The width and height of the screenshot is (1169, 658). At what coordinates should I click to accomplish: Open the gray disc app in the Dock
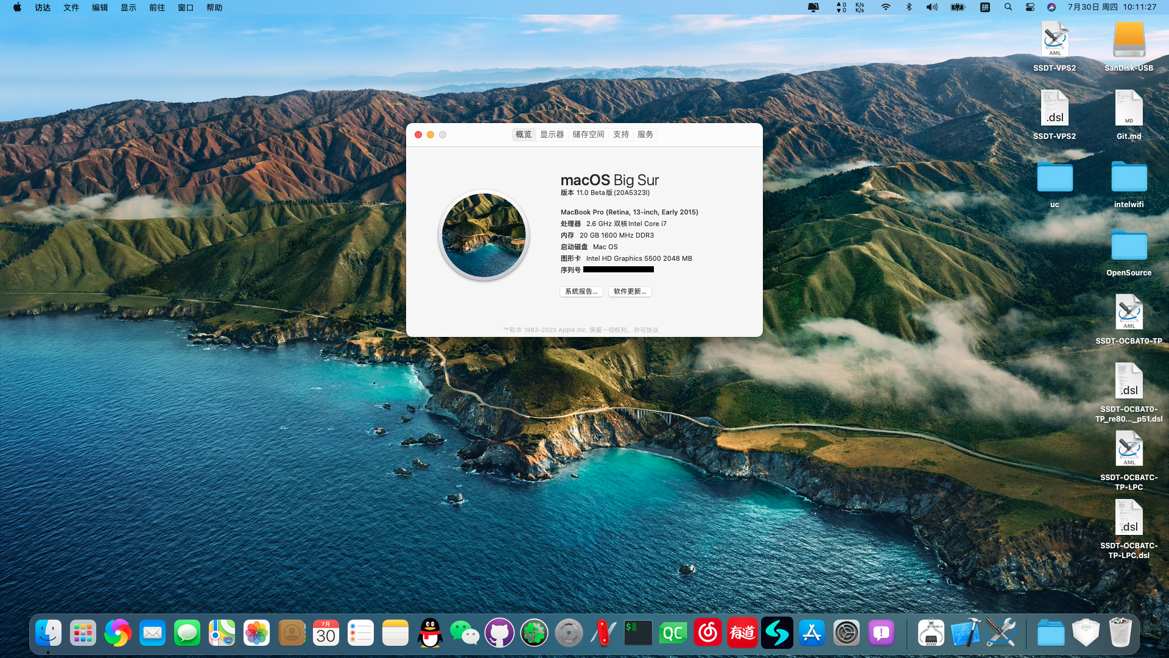569,633
